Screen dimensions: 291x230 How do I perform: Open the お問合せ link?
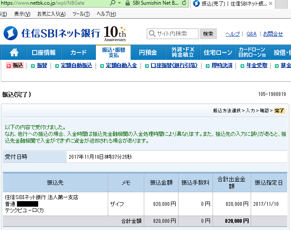(273, 34)
